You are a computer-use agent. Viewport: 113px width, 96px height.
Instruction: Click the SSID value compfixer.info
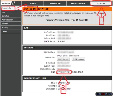[x=64, y=83]
